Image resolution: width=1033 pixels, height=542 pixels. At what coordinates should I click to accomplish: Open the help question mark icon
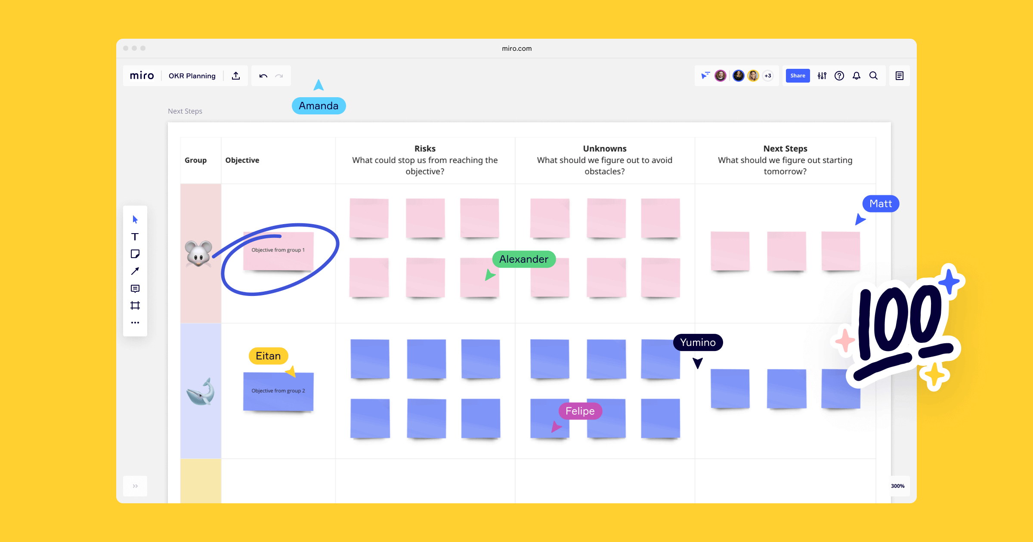[x=839, y=76]
